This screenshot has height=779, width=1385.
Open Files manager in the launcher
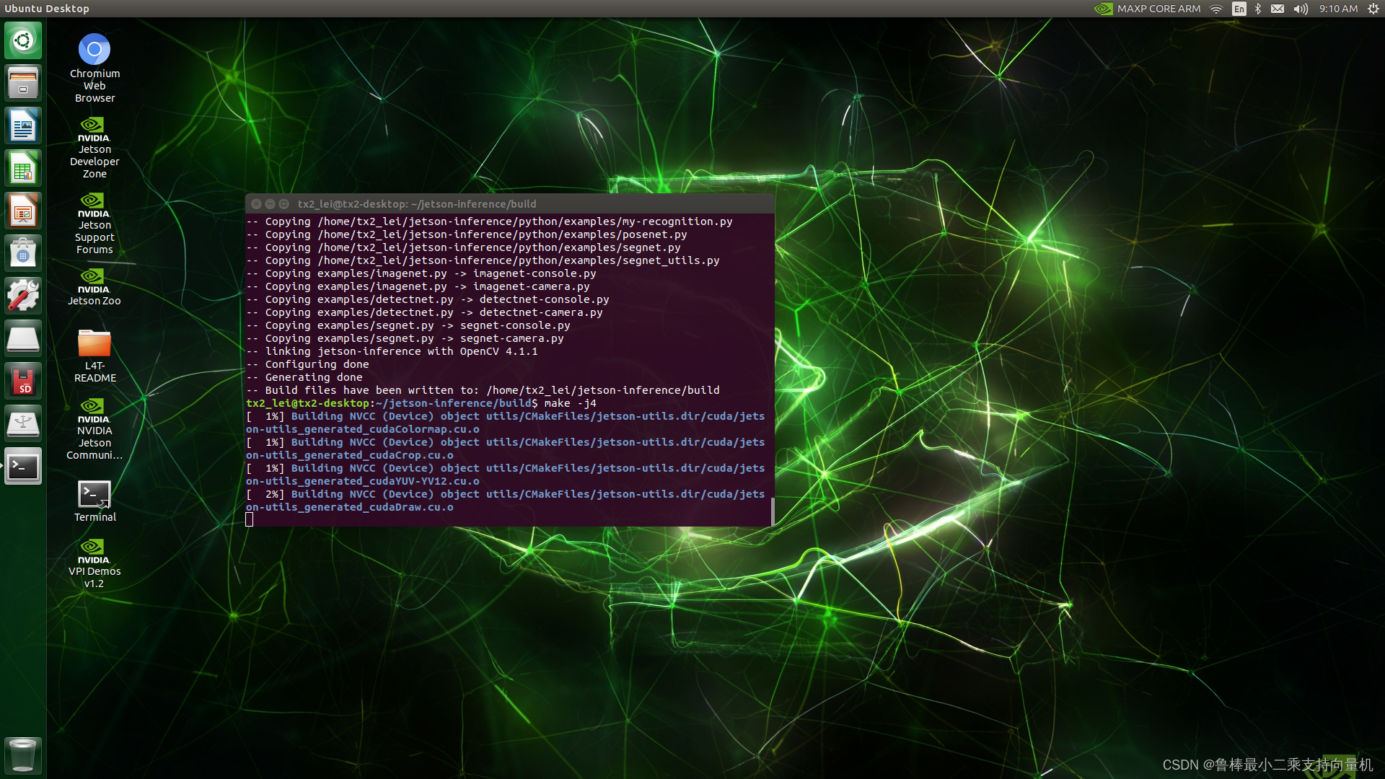coord(23,83)
